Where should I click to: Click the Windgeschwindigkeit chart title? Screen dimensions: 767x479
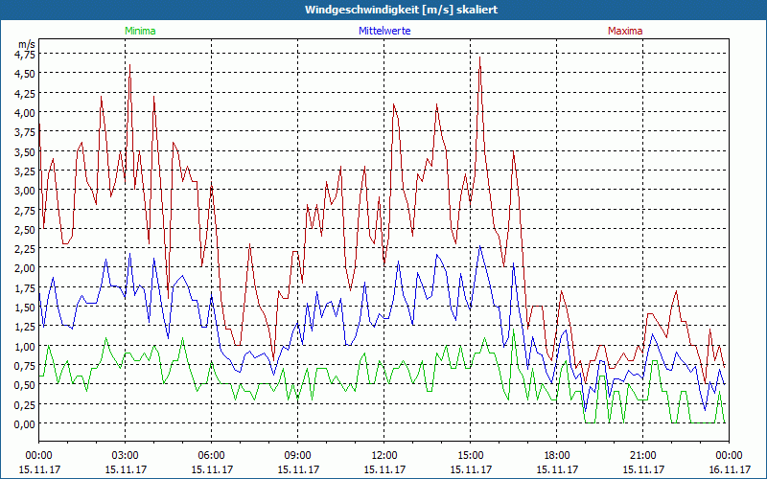click(383, 10)
